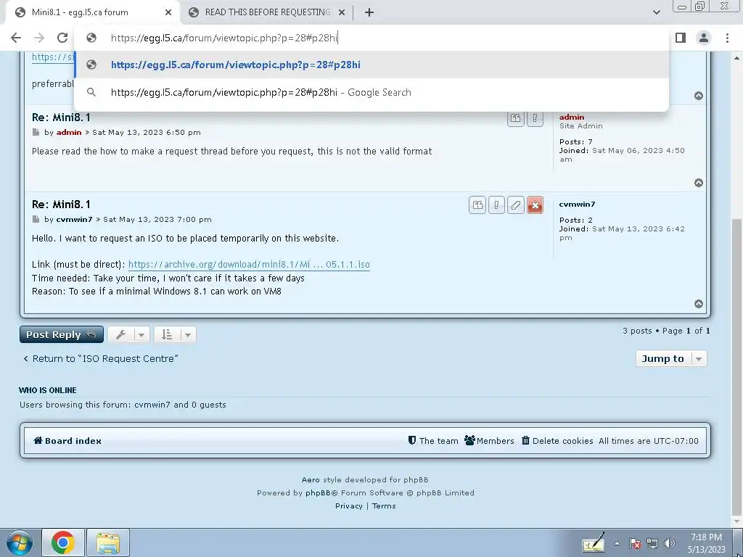Quote the admin reply post

coord(516,118)
